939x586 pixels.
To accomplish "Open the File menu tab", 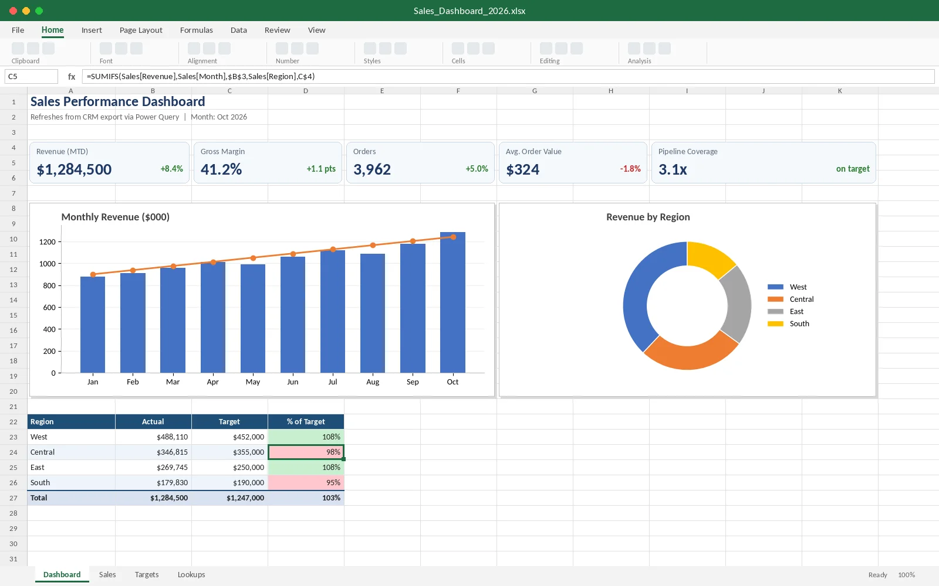I will 18,30.
